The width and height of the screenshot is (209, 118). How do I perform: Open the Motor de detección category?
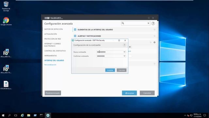click(x=54, y=29)
